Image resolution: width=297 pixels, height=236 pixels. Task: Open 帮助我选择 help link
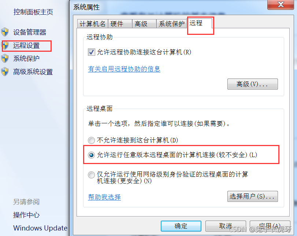104,197
